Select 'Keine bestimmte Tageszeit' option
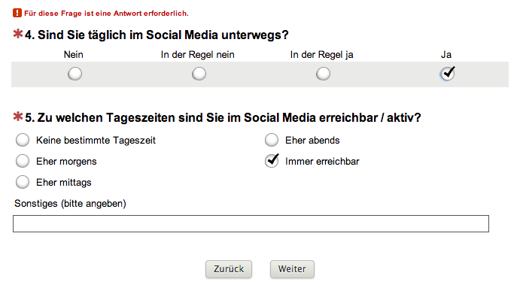Image resolution: width=520 pixels, height=294 pixels. click(x=23, y=140)
